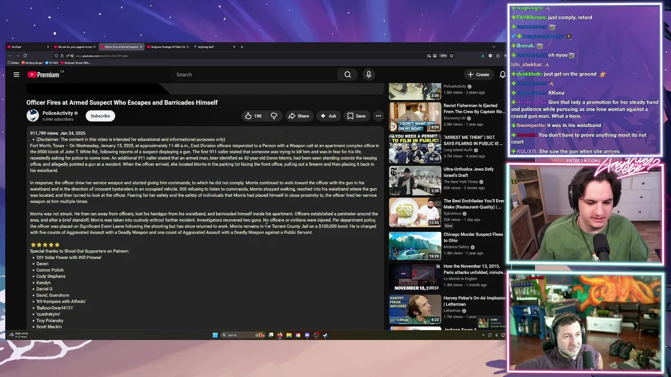
Task: Open Discord from the taskbar
Action: [x=307, y=335]
